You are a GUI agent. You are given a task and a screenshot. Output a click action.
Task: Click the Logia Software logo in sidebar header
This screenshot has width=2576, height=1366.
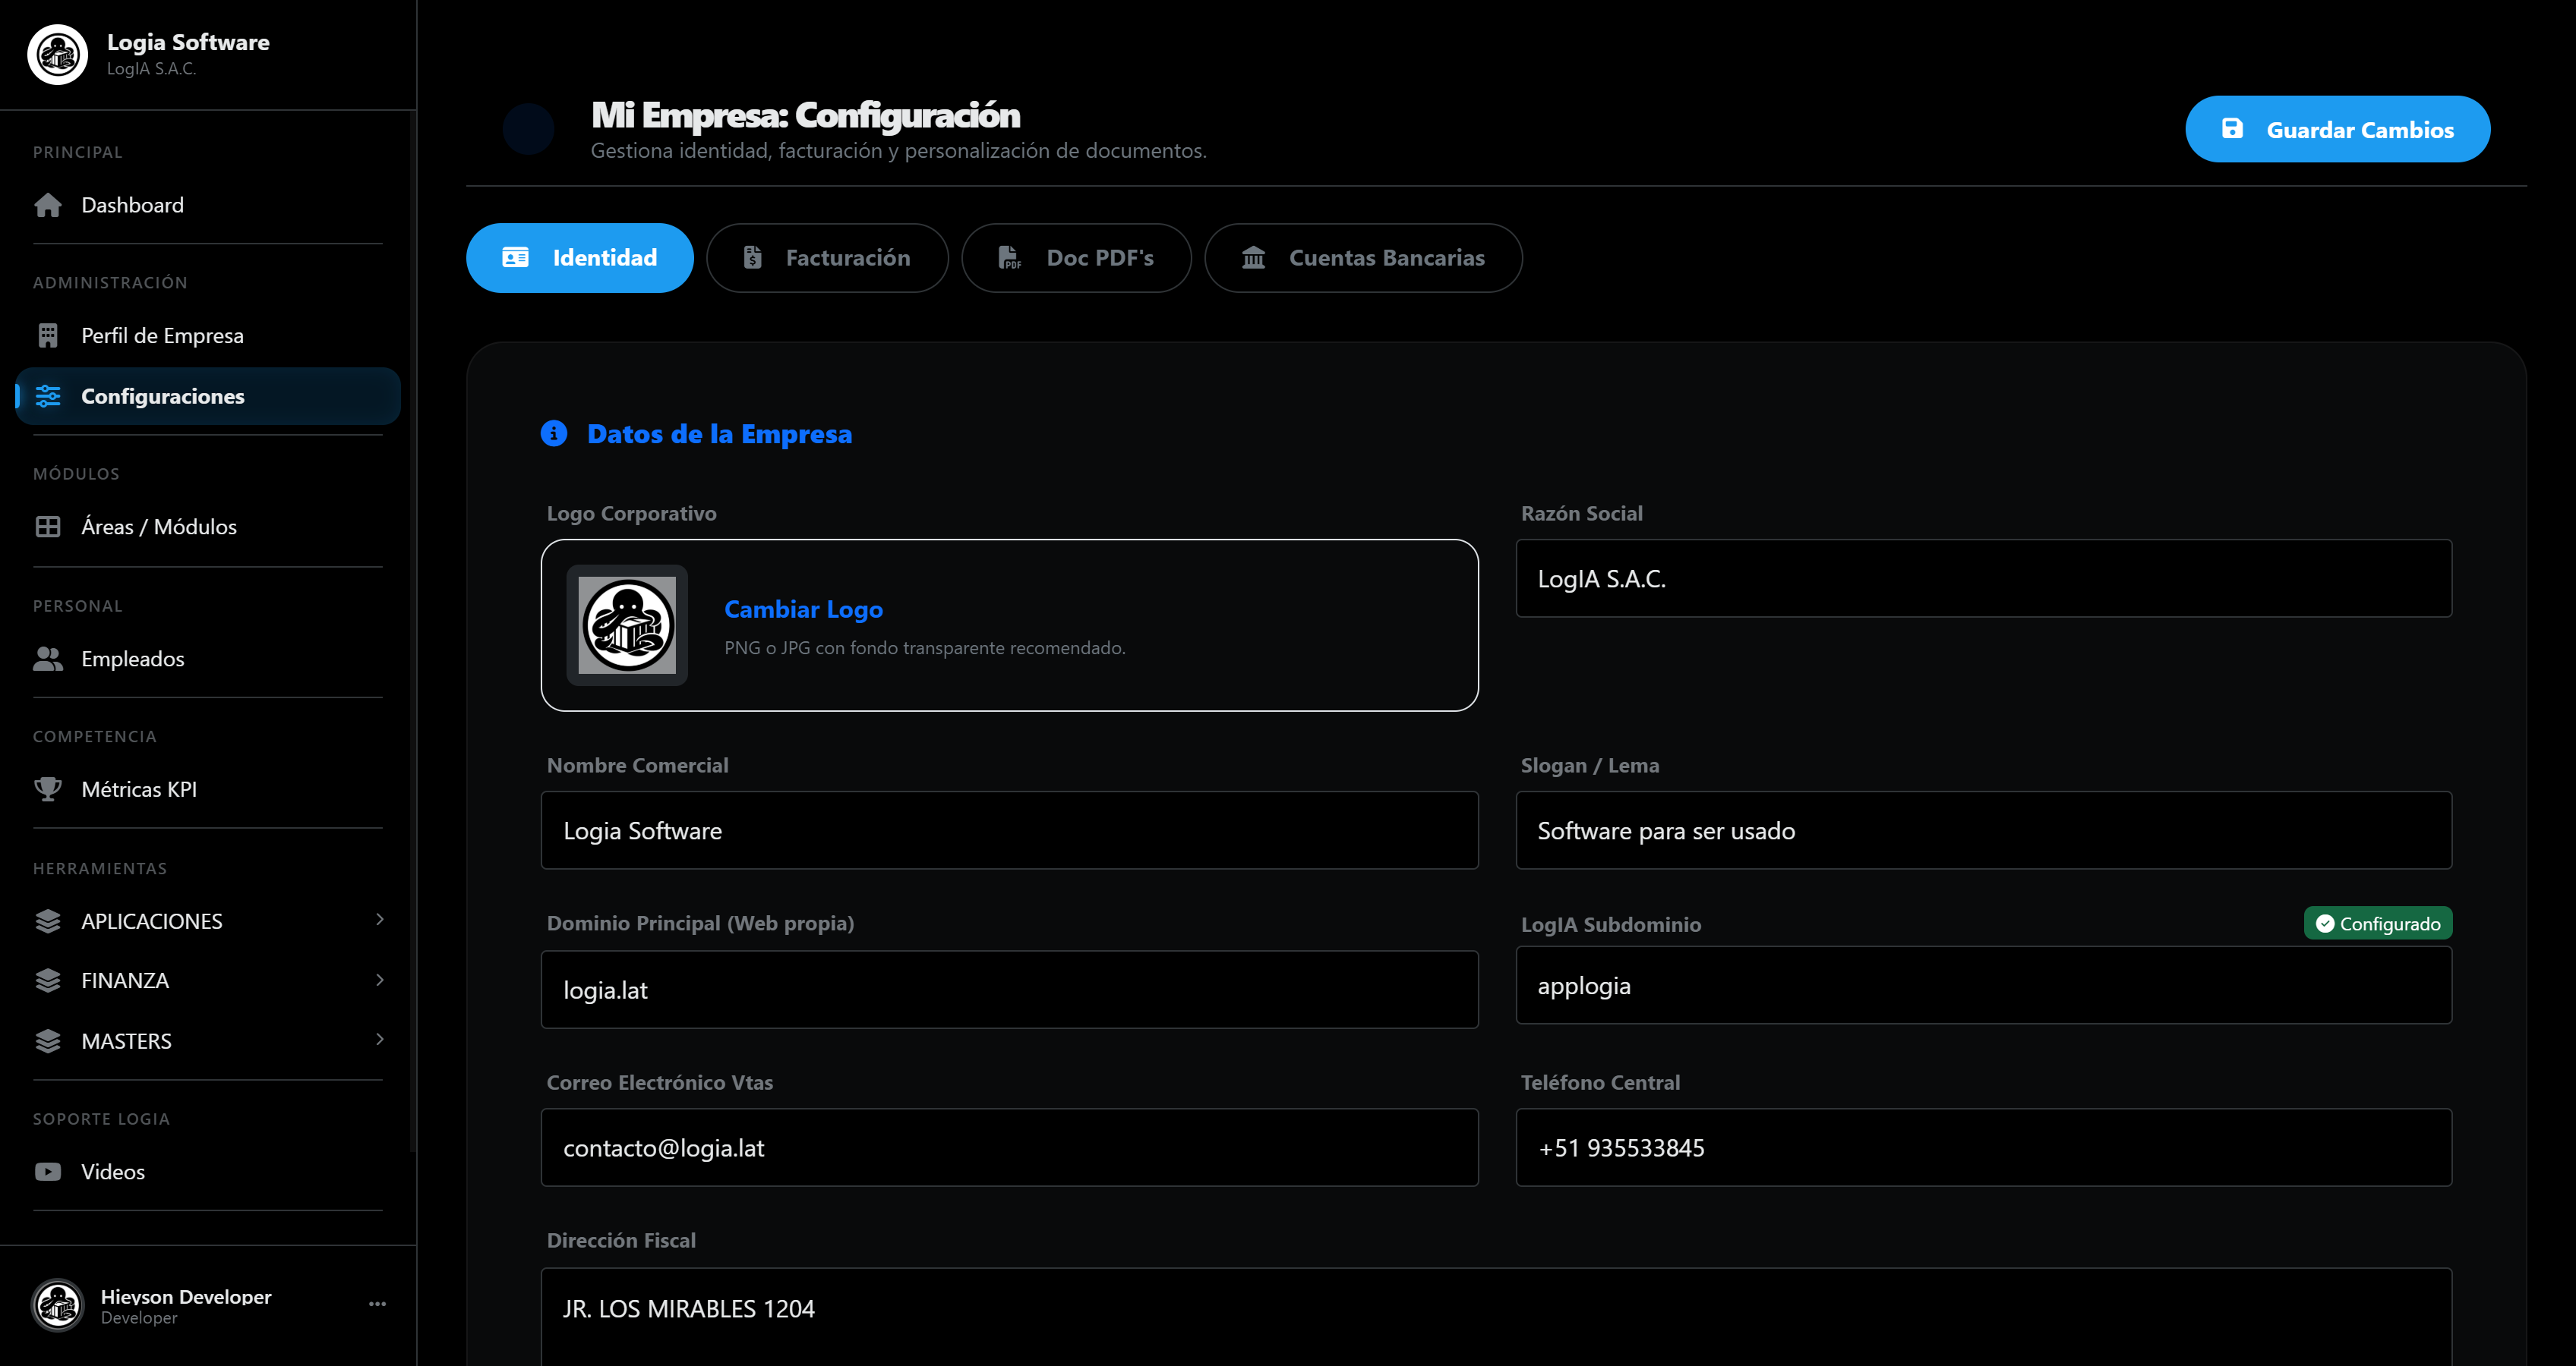coord(57,54)
